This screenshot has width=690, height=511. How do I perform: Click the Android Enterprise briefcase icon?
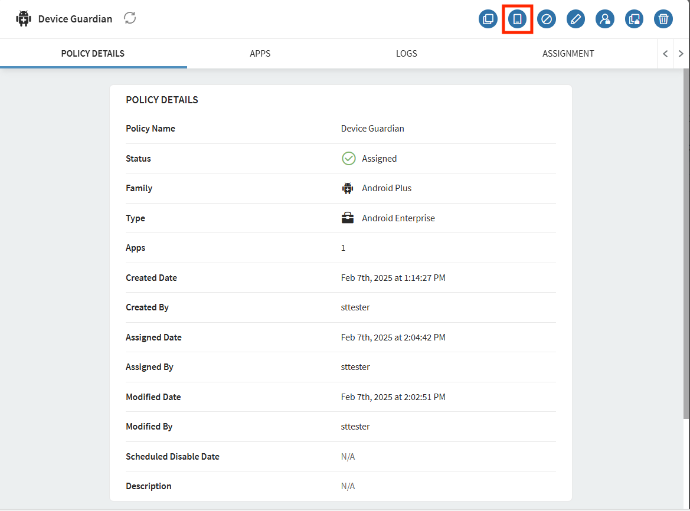click(x=348, y=218)
